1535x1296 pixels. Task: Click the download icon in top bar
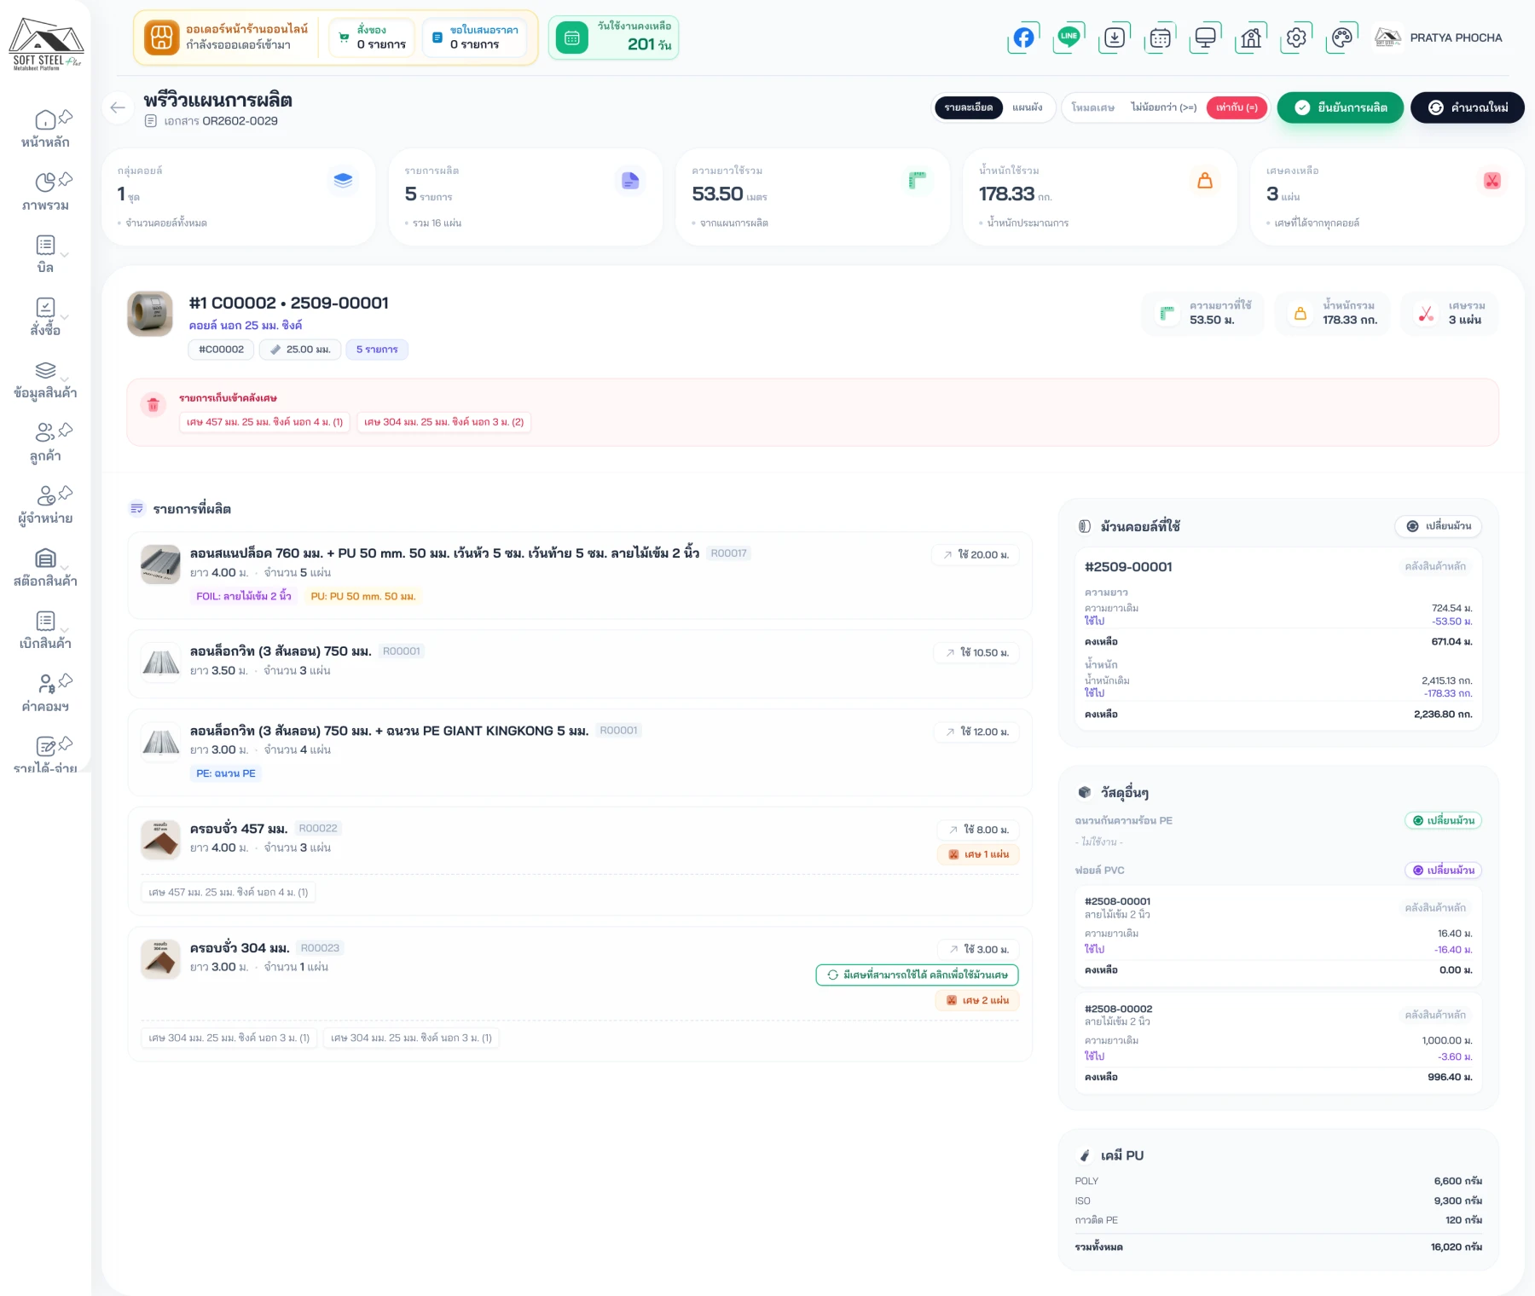pyautogui.click(x=1114, y=38)
